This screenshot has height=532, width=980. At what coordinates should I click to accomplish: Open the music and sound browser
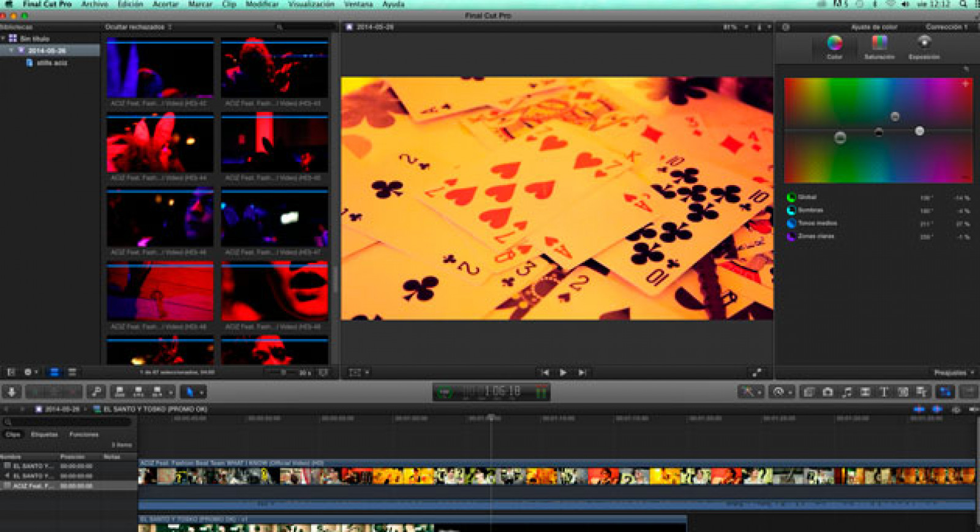[x=846, y=391]
